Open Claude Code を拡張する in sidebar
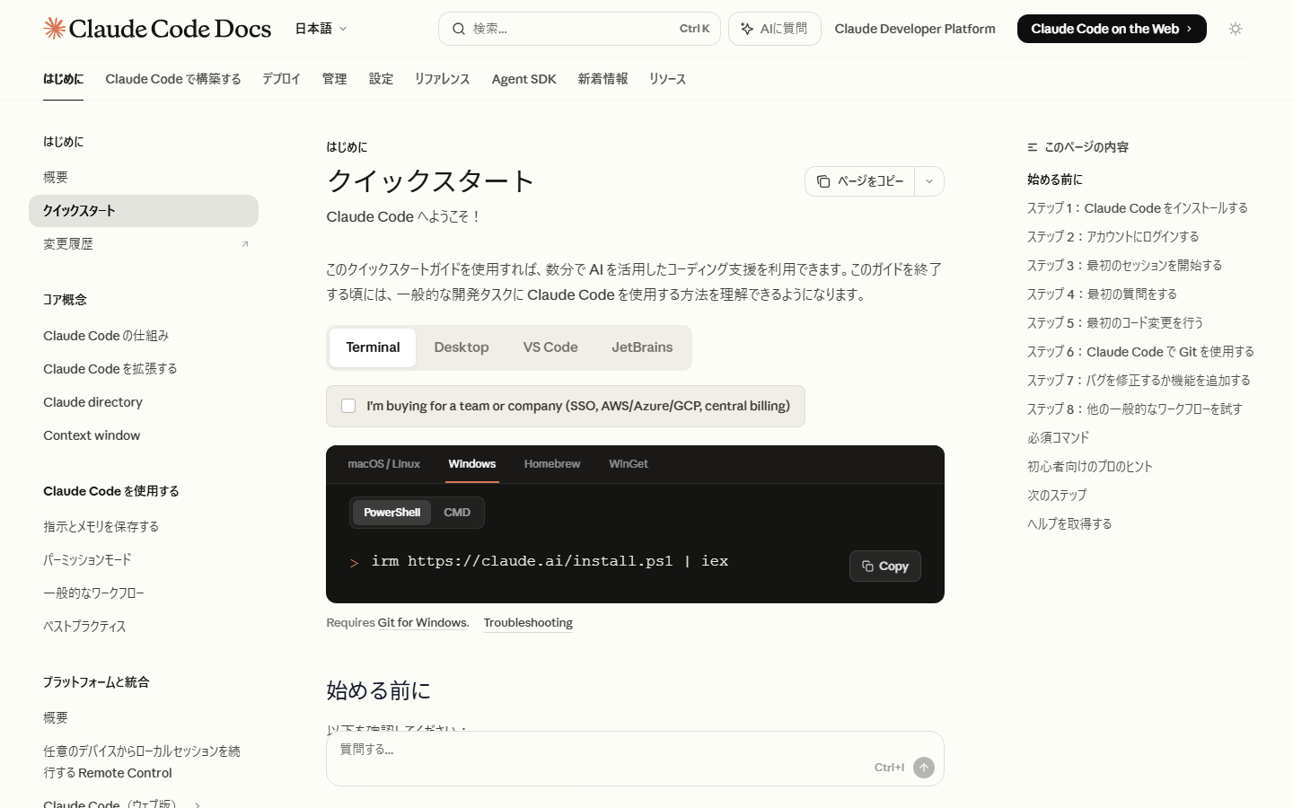 pyautogui.click(x=144, y=369)
